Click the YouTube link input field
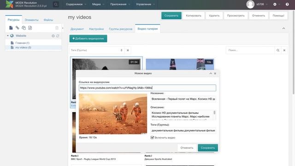The width and height of the screenshot is (295, 166). pos(147,88)
